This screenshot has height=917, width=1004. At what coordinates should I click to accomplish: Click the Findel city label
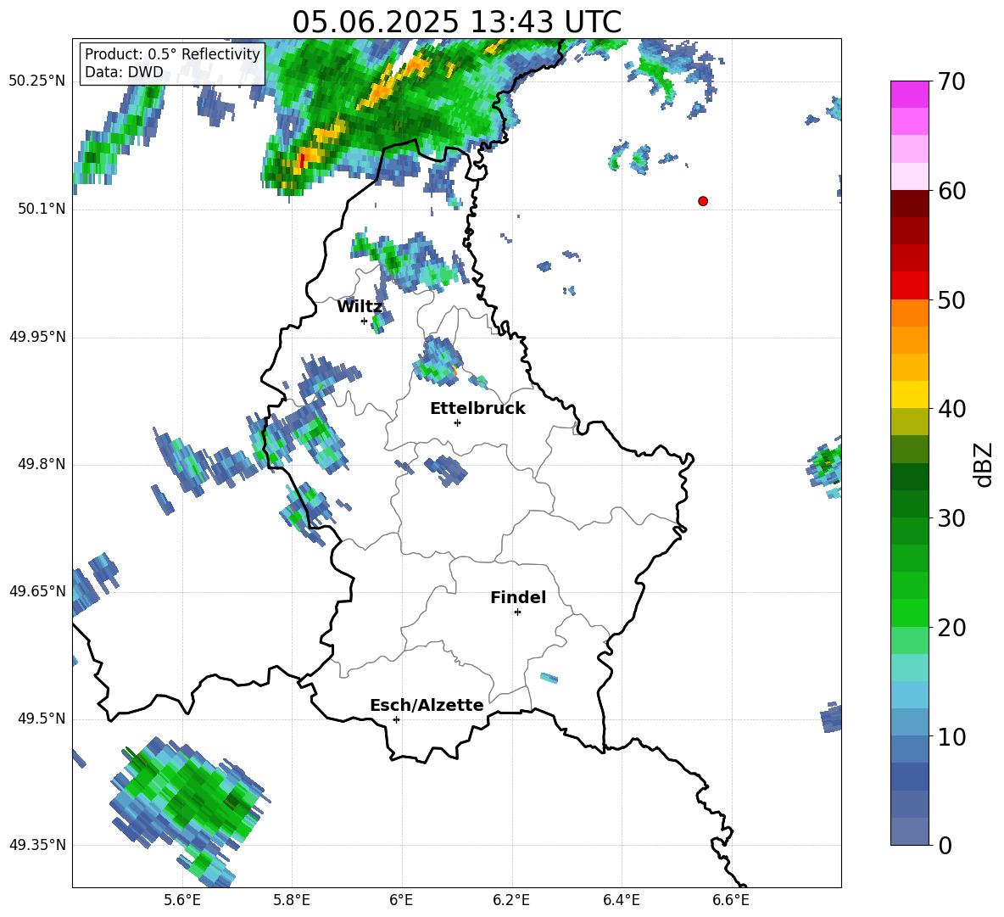pyautogui.click(x=518, y=597)
